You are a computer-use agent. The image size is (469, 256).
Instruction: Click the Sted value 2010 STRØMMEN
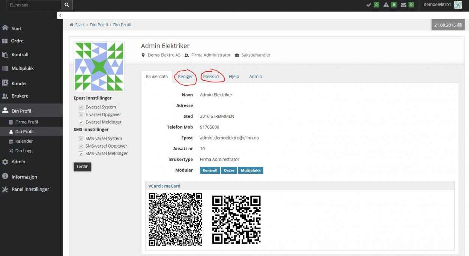[x=217, y=116]
